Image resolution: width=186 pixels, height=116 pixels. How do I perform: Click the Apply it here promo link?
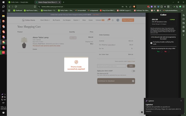[131, 61]
